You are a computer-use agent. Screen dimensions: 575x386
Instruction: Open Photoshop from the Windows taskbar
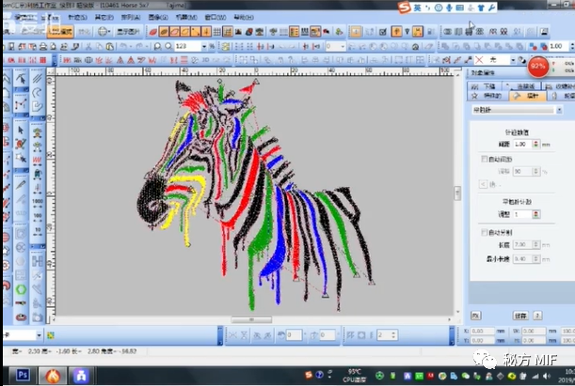23,376
